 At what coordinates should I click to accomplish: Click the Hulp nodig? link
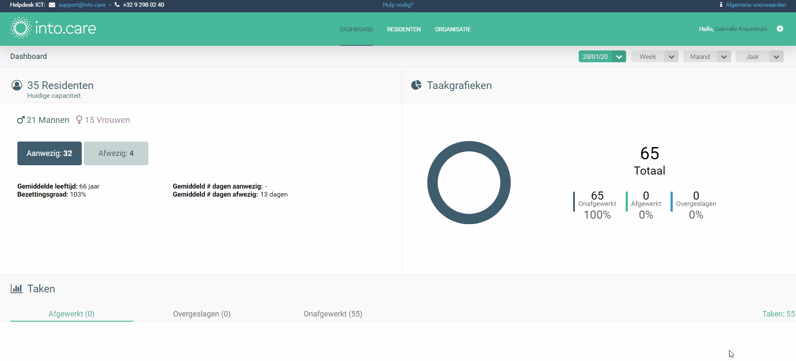point(398,5)
